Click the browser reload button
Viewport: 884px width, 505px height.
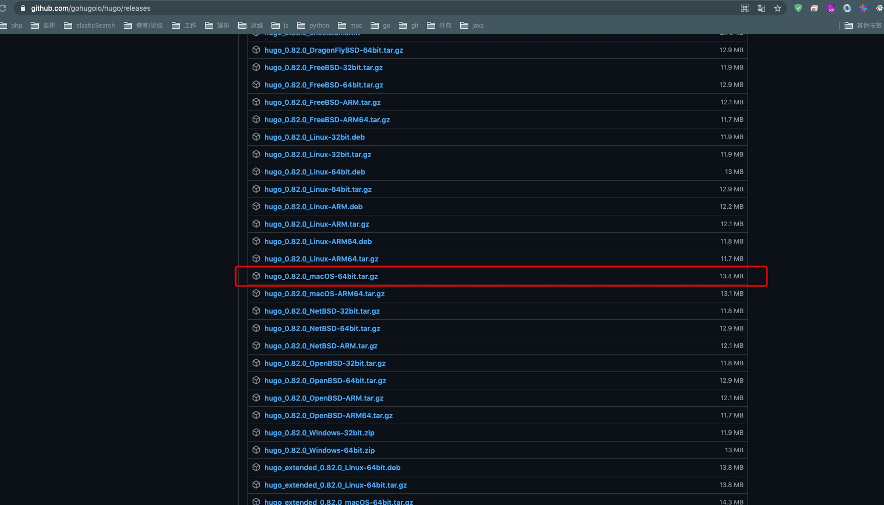coord(3,8)
